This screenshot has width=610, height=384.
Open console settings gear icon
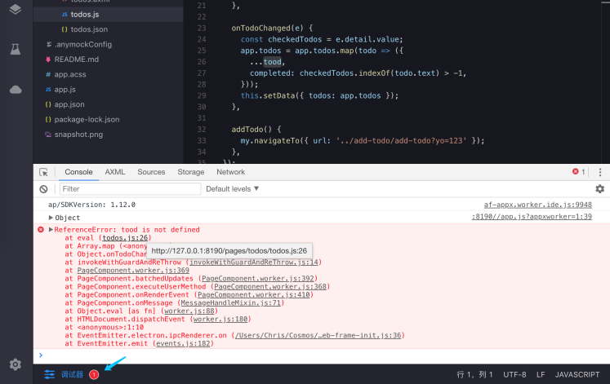tap(599, 188)
